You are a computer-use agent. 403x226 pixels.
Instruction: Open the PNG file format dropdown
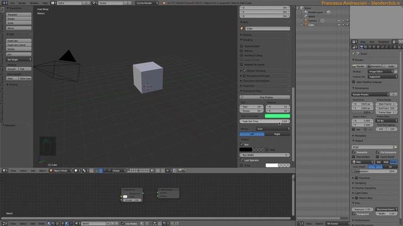pyautogui.click(x=363, y=162)
